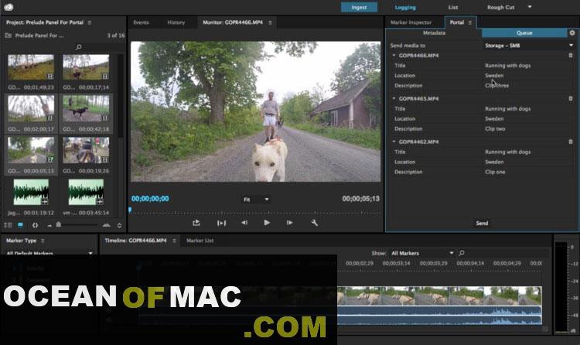The image size is (580, 345).
Task: Open the Events tab
Action: 141,22
